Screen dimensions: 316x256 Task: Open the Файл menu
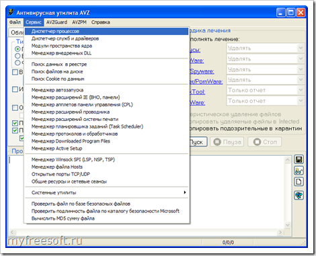[x=15, y=22]
